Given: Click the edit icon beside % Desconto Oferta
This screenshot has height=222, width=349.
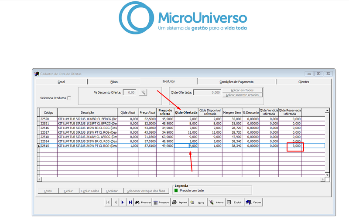Looking at the screenshot, I should (143, 92).
